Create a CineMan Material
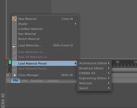Screen dimensions: 137x108 pos(45,29)
